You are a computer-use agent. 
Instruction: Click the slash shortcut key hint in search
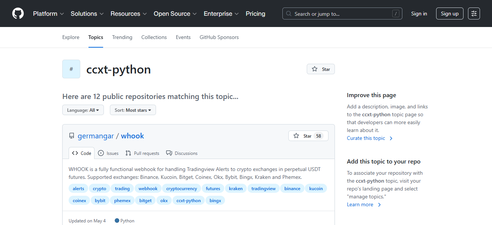[396, 13]
